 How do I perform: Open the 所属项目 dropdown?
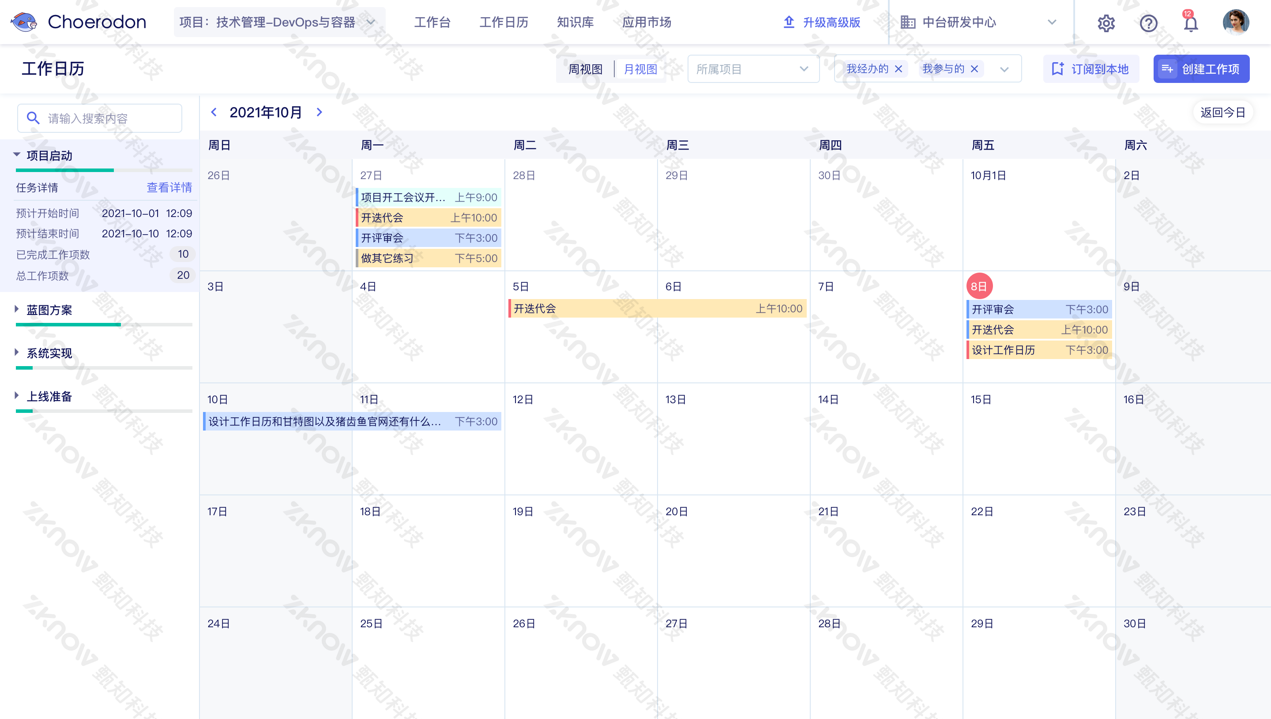click(x=753, y=69)
